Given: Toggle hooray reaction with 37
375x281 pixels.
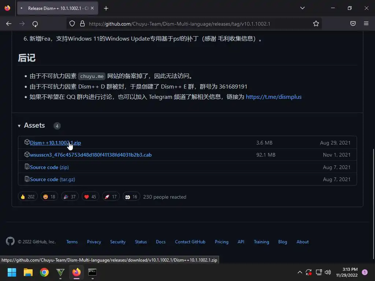Looking at the screenshot, I should click(70, 196).
